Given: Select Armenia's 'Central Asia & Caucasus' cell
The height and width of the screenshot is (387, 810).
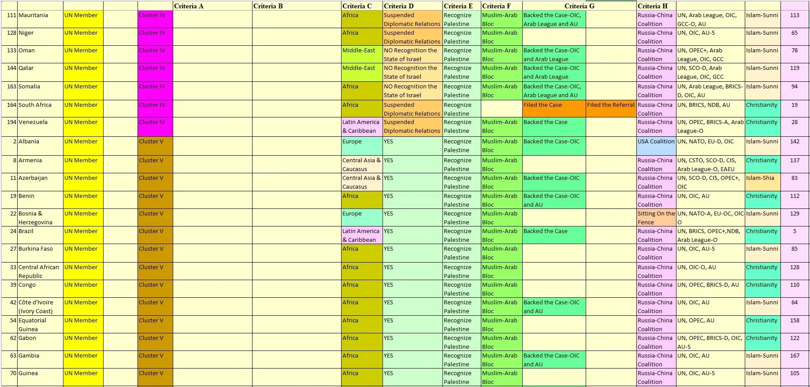Looking at the screenshot, I should click(x=362, y=164).
